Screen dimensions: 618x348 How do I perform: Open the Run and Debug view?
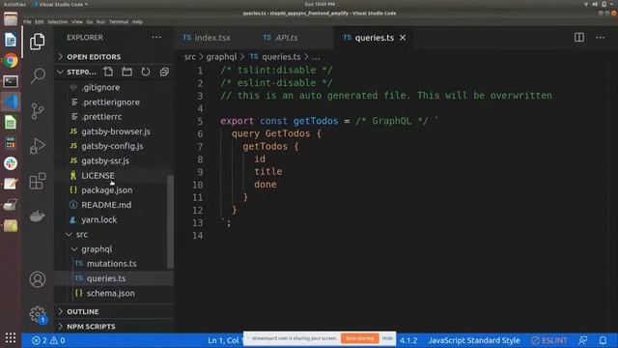[x=38, y=146]
